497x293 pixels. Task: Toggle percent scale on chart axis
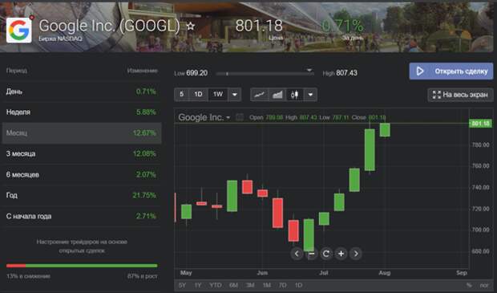click(x=469, y=285)
